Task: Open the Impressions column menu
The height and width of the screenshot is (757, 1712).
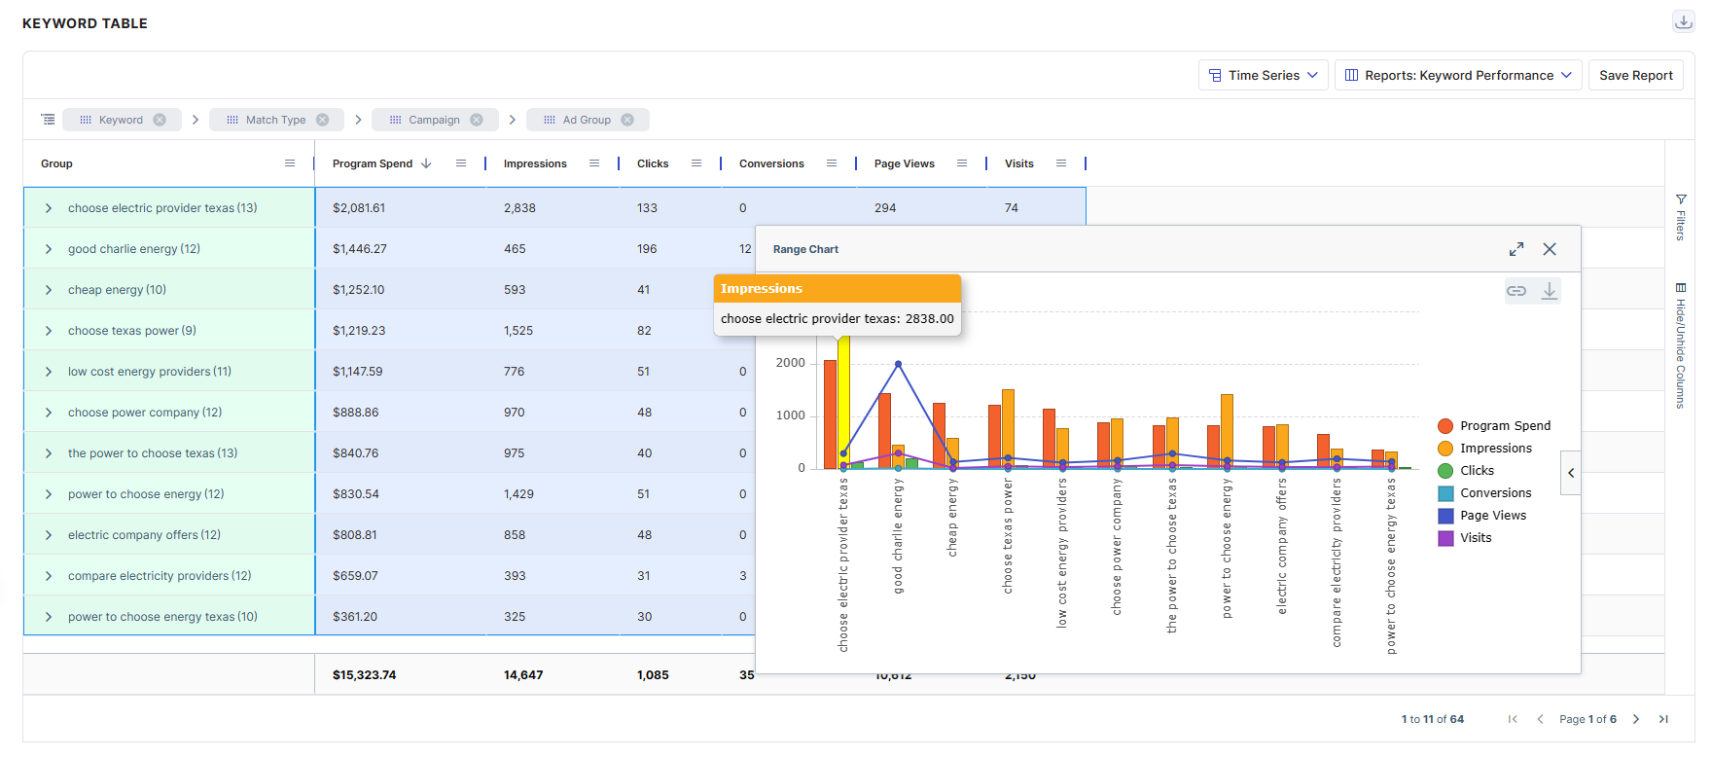Action: point(594,163)
